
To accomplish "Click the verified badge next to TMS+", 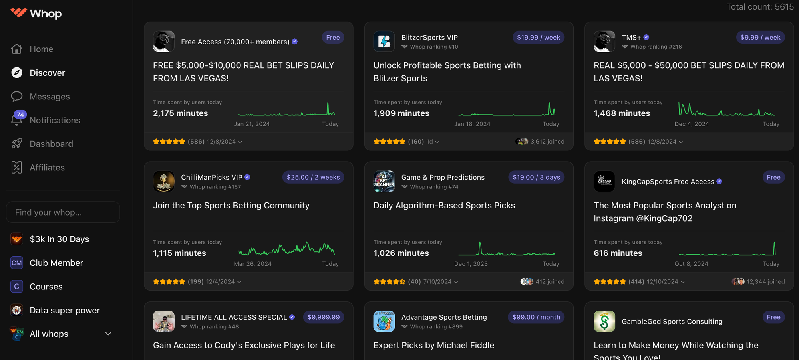I will 646,37.
